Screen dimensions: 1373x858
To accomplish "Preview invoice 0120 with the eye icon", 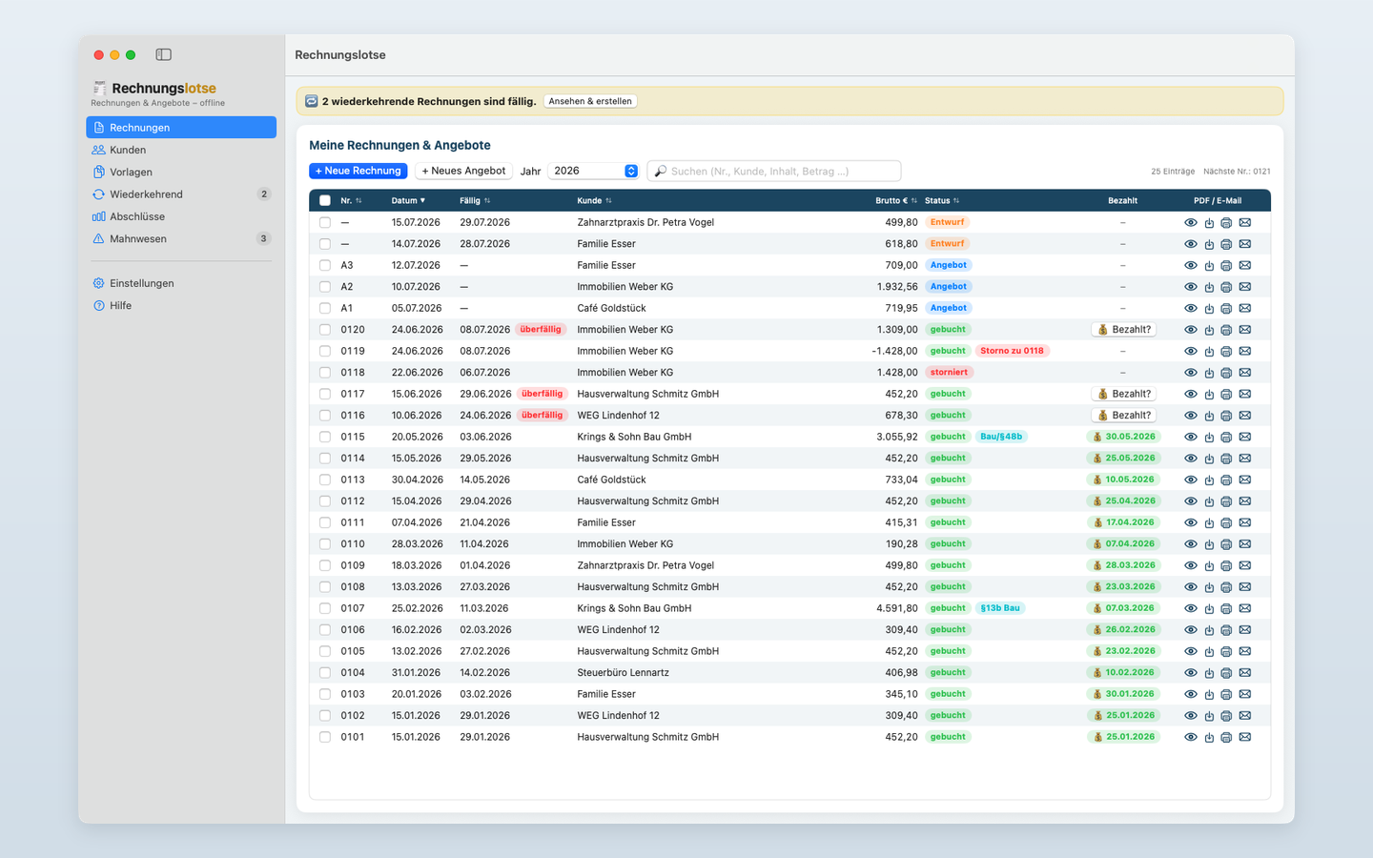I will [x=1191, y=330].
